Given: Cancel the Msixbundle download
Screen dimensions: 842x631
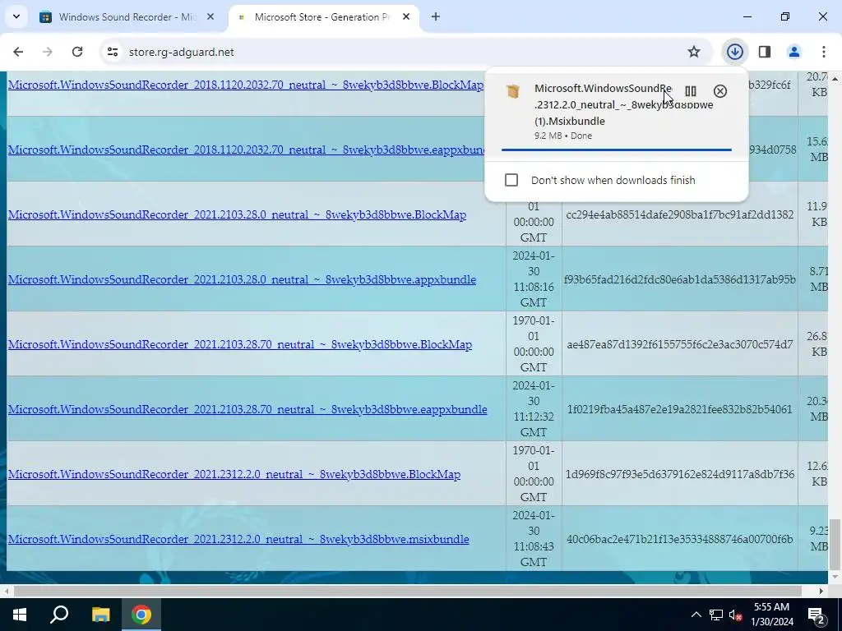Looking at the screenshot, I should coord(720,91).
